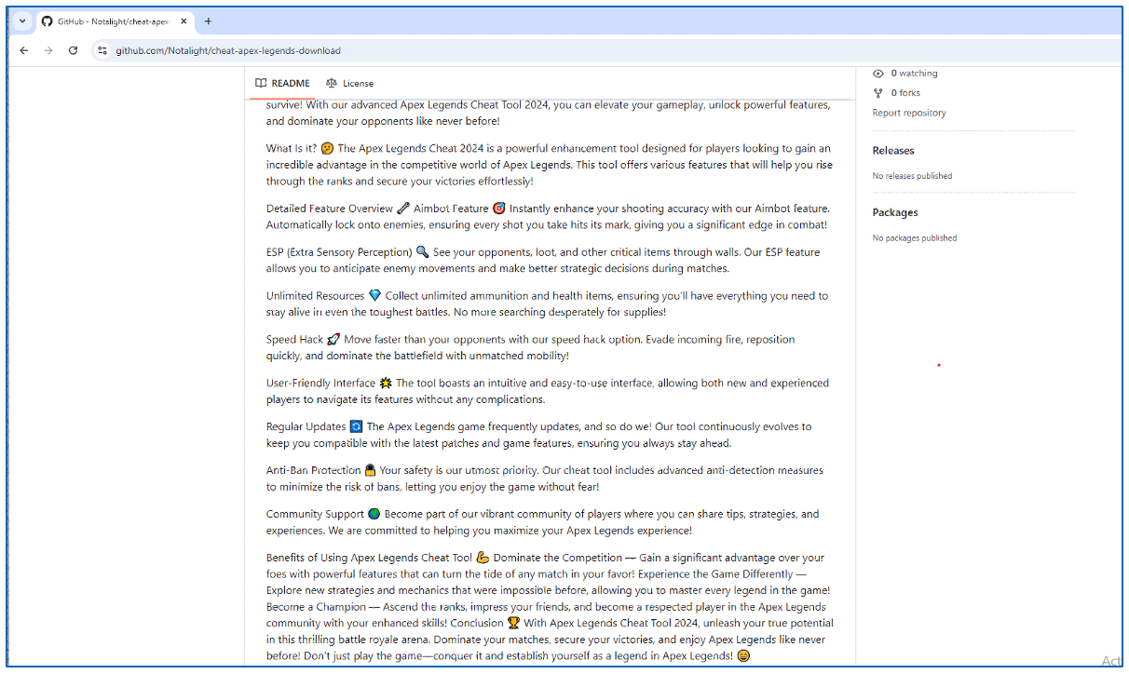Switch to the README tab
Image resolution: width=1129 pixels, height=674 pixels.
click(291, 83)
